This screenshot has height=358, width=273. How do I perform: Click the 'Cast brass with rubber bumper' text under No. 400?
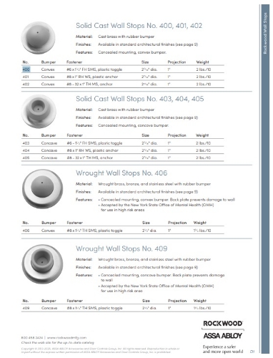pyautogui.click(x=126, y=37)
